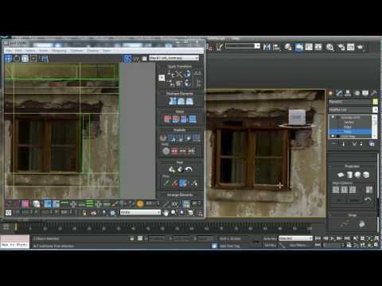Open the texture map dropdown in Edit UVWs

[x=174, y=58]
